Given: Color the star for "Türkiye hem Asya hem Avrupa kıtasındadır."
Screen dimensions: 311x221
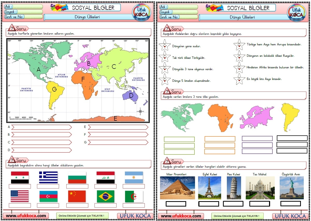Looking at the screenshot, I should pyautogui.click(x=239, y=45).
